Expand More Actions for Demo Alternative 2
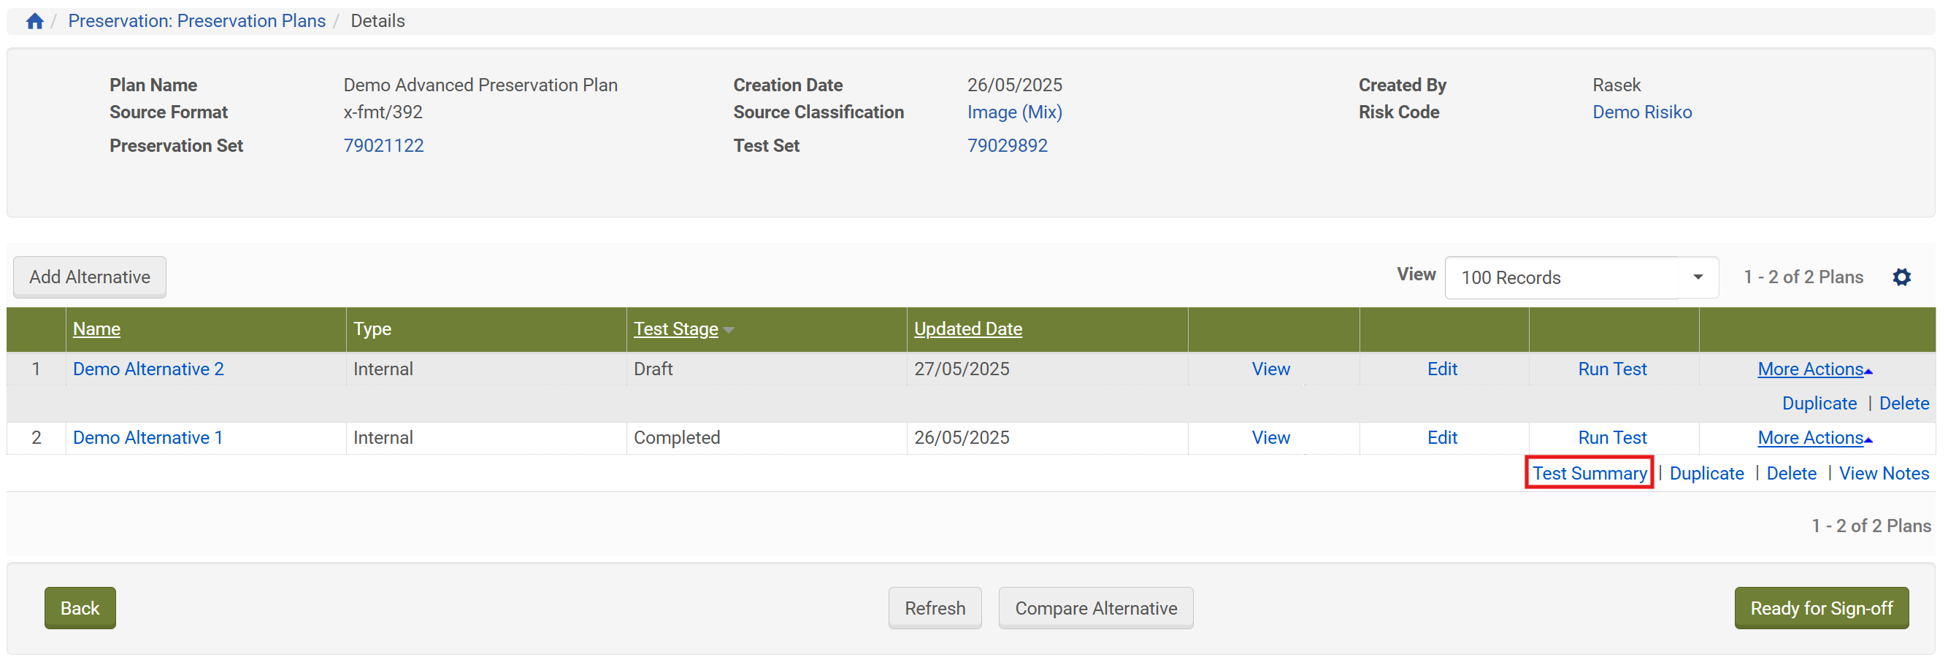The image size is (1948, 665). 1814,369
